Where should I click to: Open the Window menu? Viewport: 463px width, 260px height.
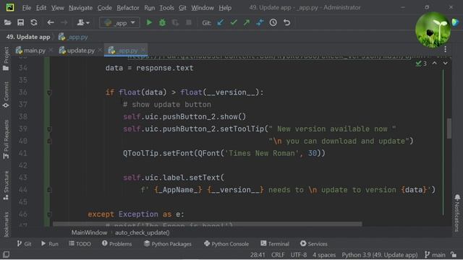pyautogui.click(x=203, y=8)
